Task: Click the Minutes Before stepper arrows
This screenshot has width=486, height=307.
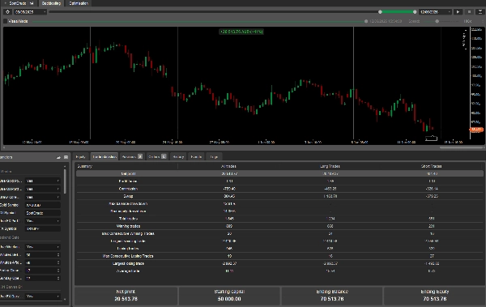Action: [58, 254]
